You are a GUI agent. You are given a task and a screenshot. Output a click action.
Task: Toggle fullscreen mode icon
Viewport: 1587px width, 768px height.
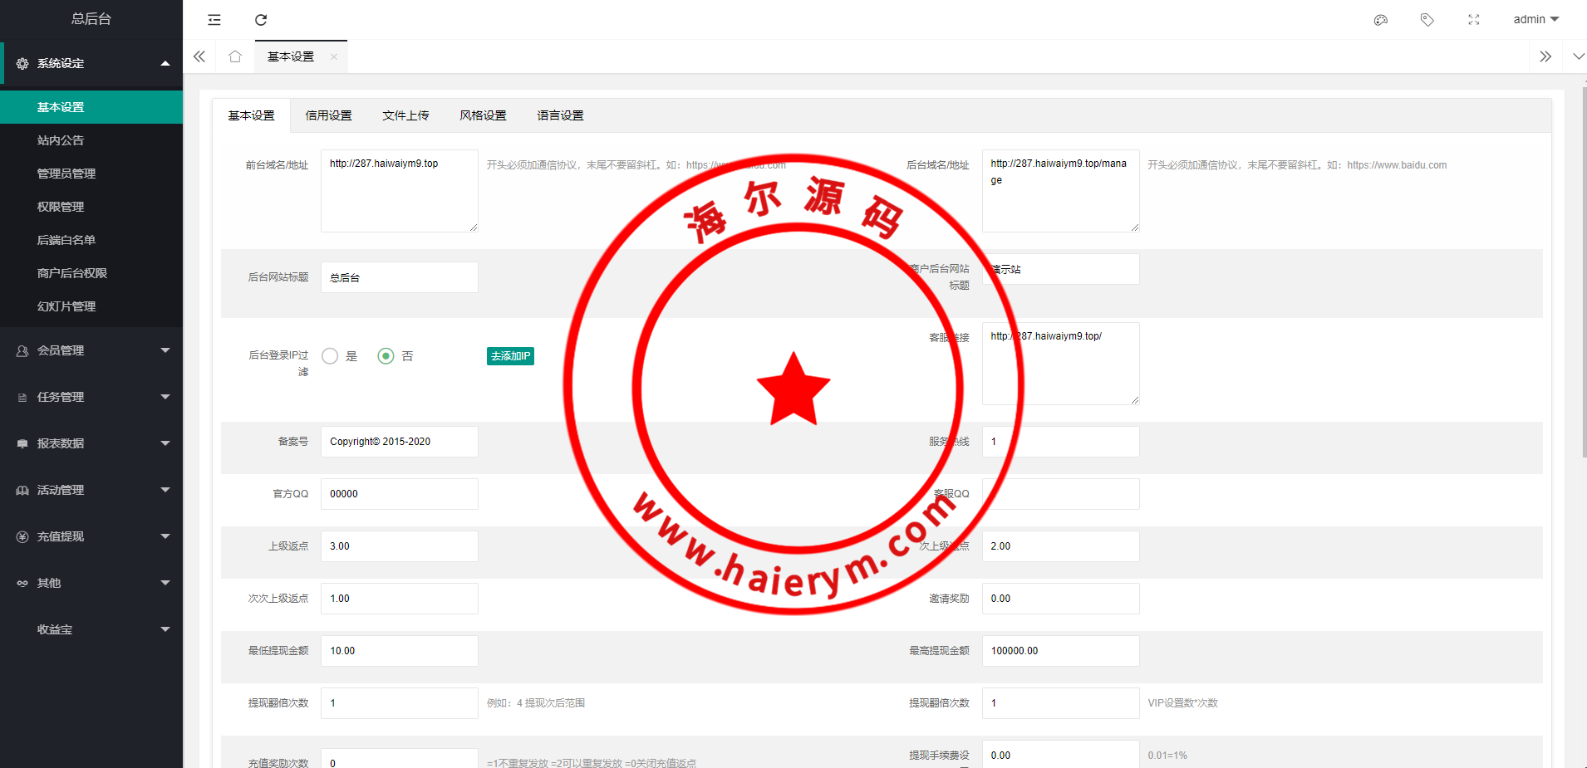tap(1474, 20)
